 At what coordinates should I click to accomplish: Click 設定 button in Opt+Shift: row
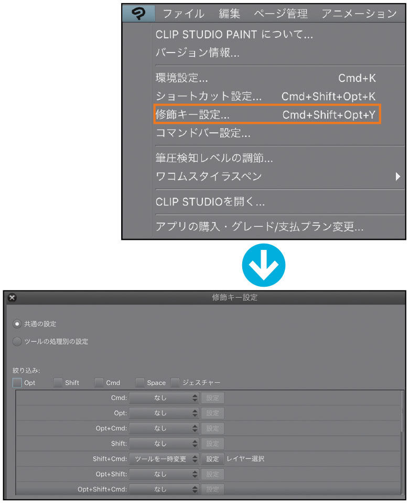pos(213,474)
